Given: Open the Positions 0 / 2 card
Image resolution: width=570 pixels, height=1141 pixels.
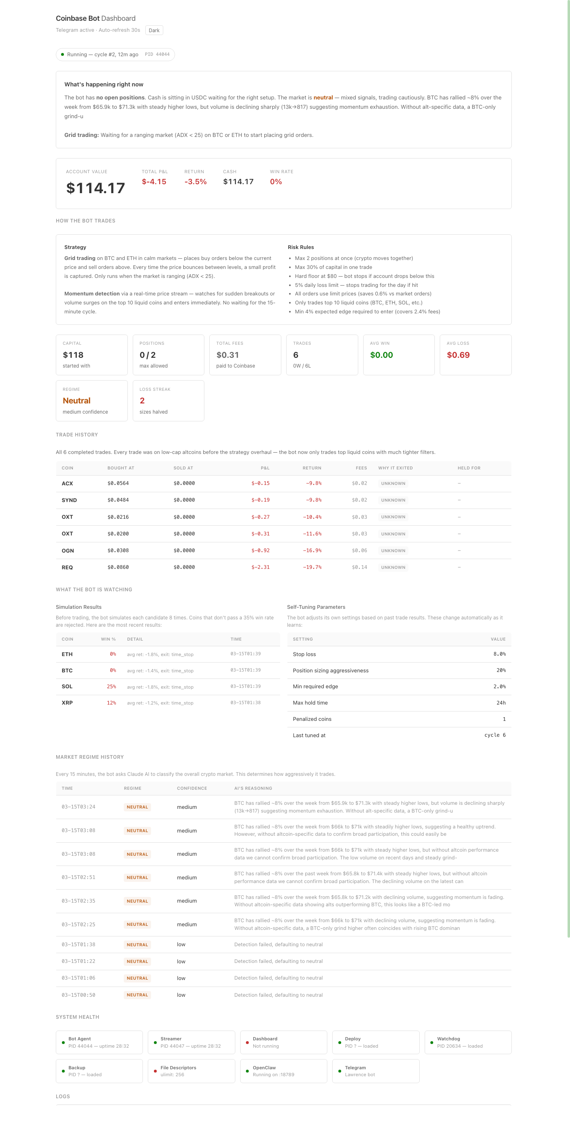Looking at the screenshot, I should tap(168, 355).
